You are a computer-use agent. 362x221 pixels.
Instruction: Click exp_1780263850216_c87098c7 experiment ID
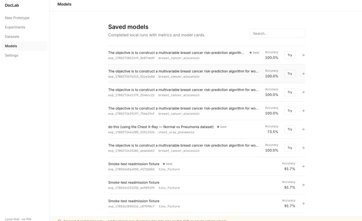(131, 207)
